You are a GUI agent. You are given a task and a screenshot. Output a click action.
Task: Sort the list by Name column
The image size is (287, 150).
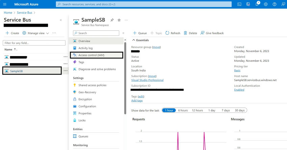(x=11, y=49)
